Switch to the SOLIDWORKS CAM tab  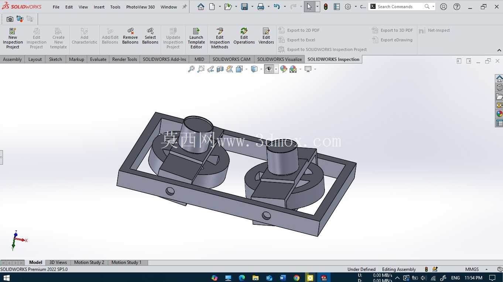(x=232, y=59)
